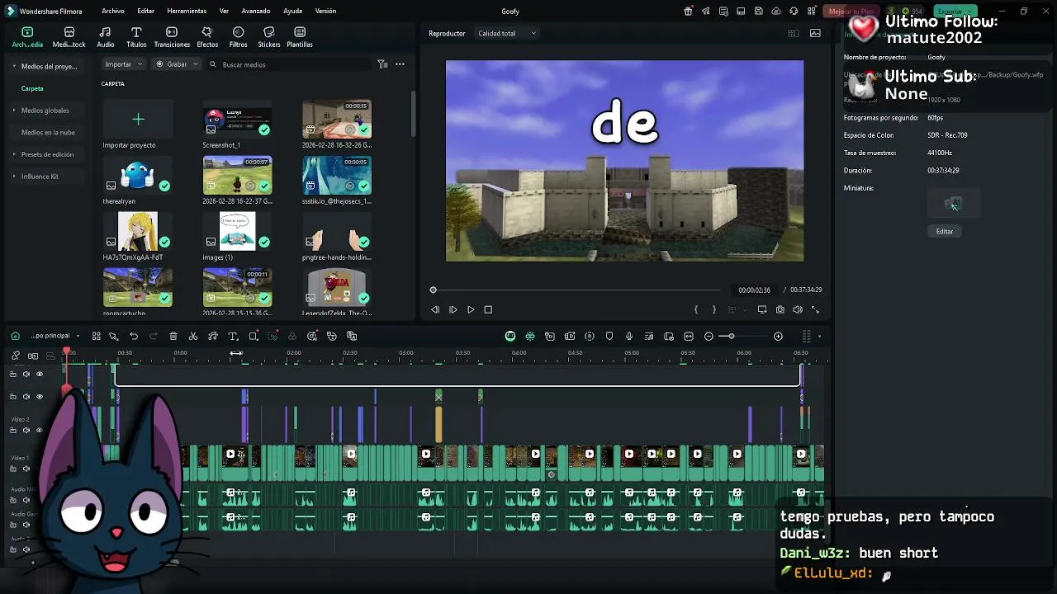Open the preview image view icon

point(815,33)
